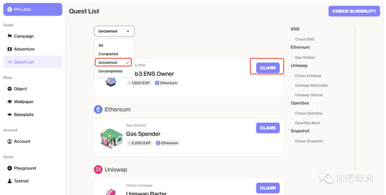This screenshot has height=195, width=386.
Task: Click the Playground play icon
Action: (10, 168)
